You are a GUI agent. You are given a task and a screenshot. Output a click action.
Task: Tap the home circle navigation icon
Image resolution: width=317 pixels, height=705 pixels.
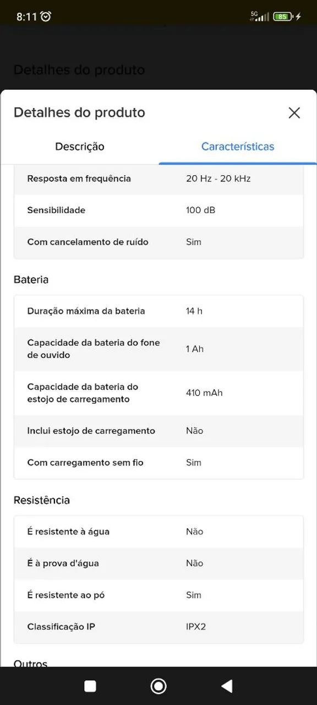pyautogui.click(x=158, y=685)
